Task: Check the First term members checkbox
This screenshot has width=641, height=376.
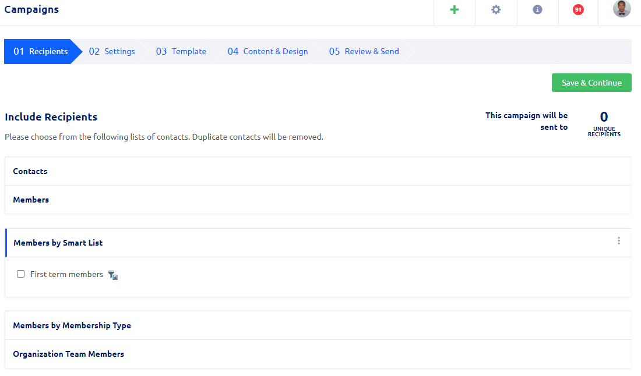Action: tap(20, 274)
